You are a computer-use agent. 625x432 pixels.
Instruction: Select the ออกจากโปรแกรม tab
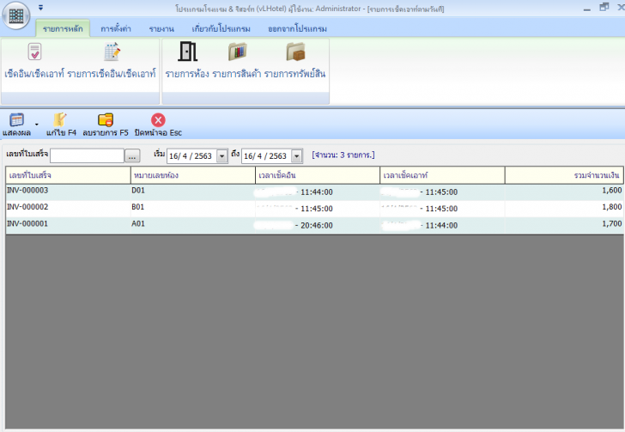coord(297,28)
